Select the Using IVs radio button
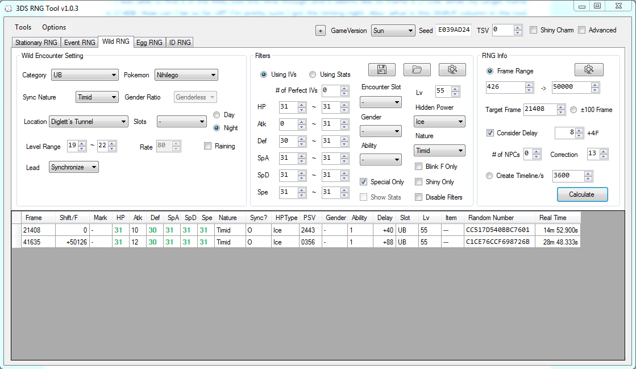This screenshot has width=636, height=369. [264, 74]
